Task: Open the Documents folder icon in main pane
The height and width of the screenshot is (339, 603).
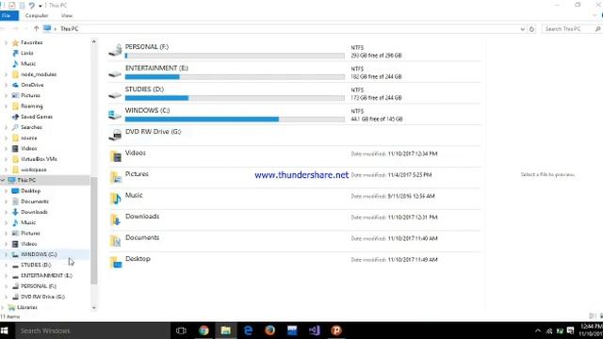Action: (x=116, y=241)
